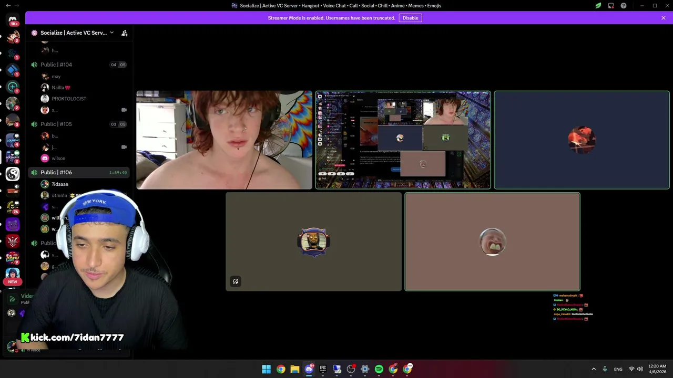Select active channel Public | #106
673x378 pixels.
coord(79,172)
